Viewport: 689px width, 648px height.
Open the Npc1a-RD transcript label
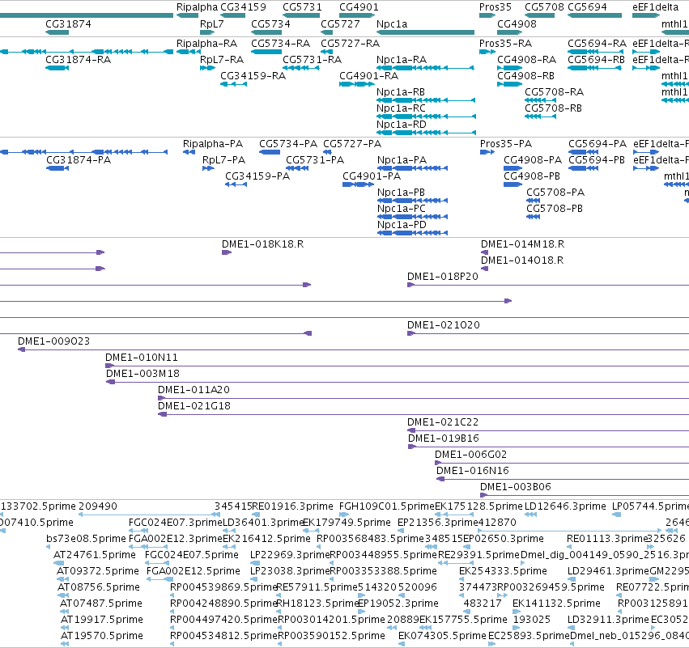(402, 125)
